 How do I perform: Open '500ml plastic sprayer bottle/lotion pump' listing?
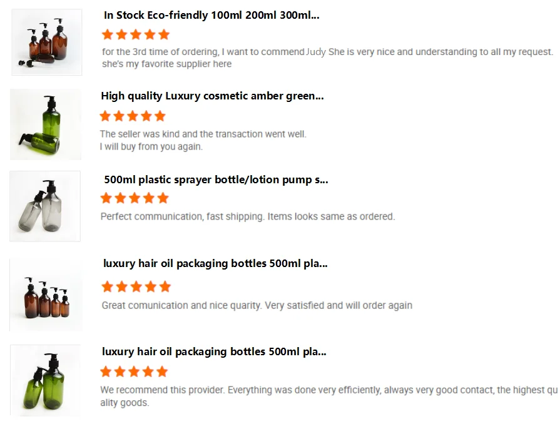point(216,180)
